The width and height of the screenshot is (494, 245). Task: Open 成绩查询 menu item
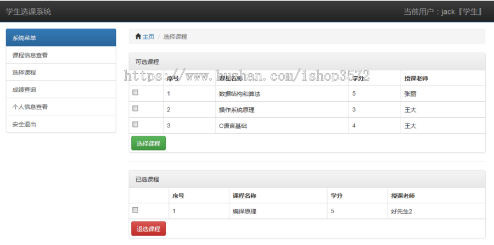pyautogui.click(x=61, y=90)
